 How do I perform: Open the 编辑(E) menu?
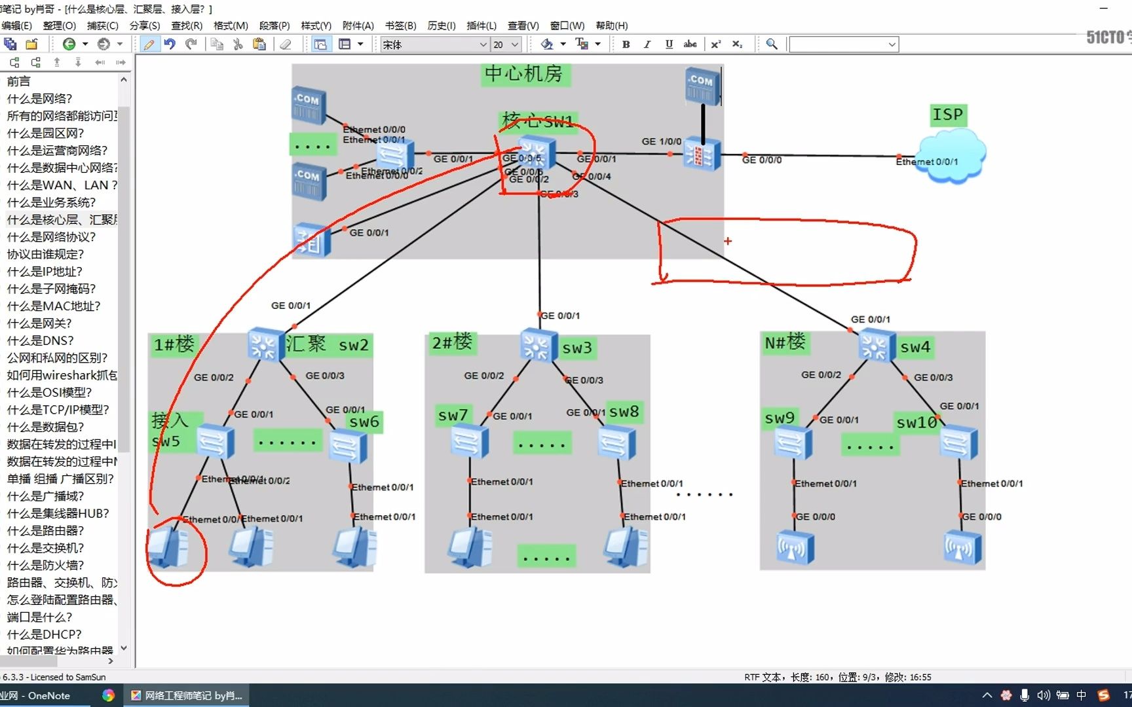click(x=16, y=26)
